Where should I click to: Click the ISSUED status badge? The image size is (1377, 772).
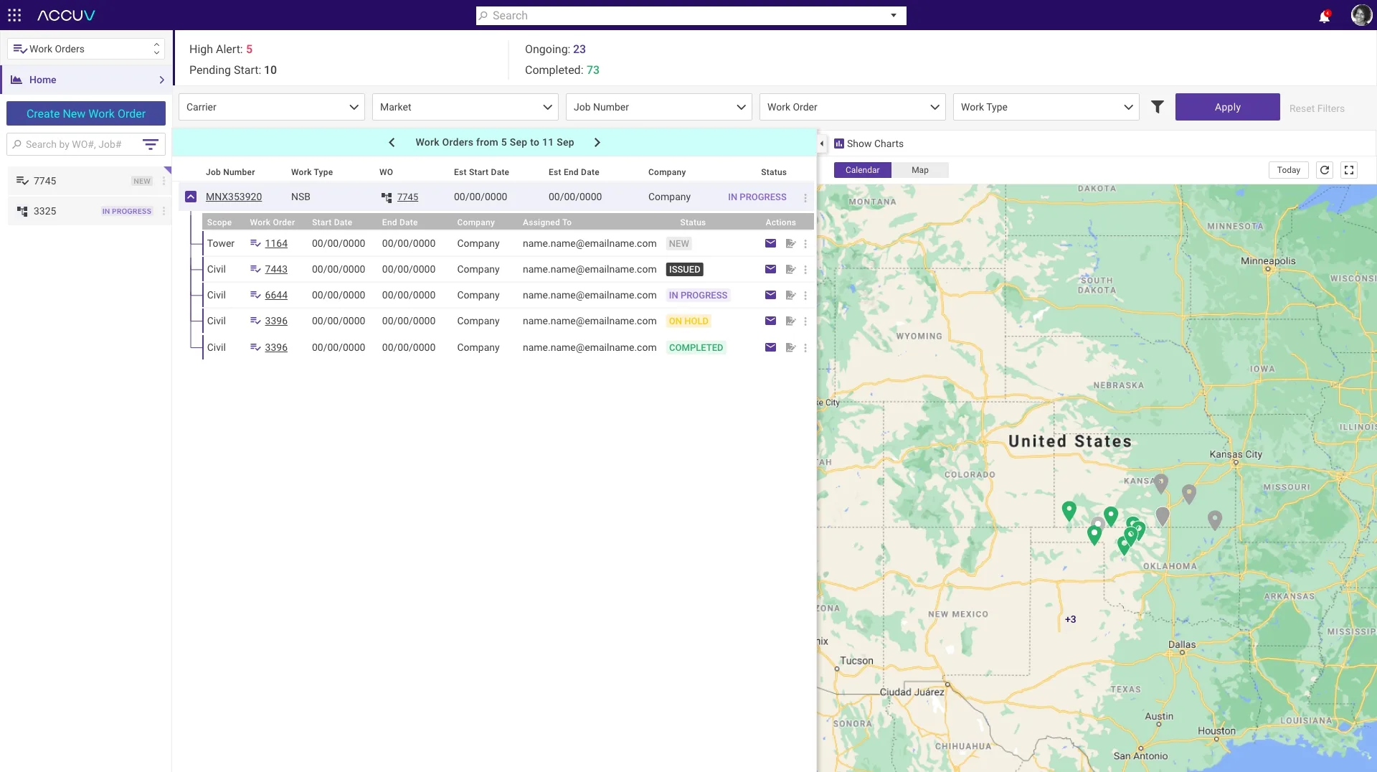(x=684, y=269)
